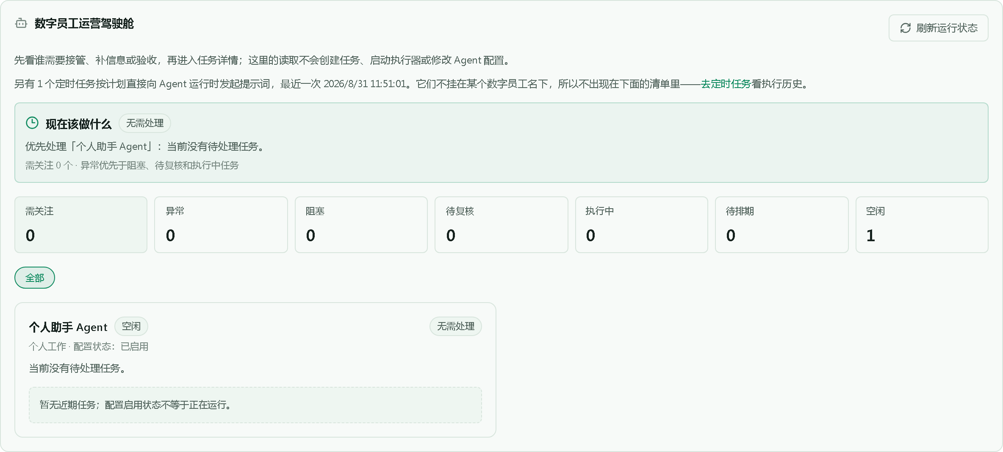Click the clock icon next to 现在该做什么
1003x452 pixels.
tap(32, 123)
